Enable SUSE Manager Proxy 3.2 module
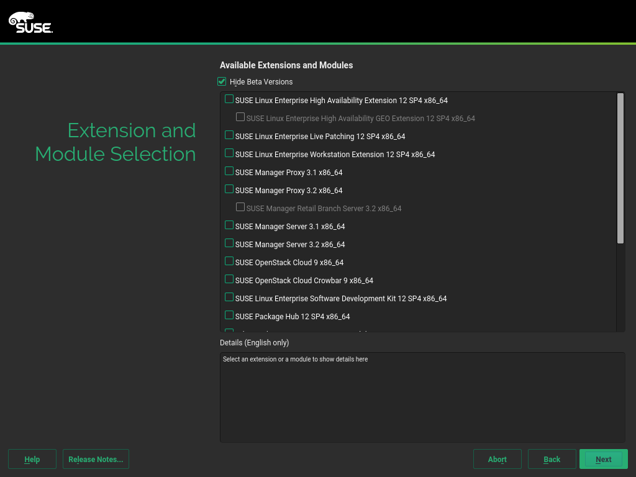 [229, 189]
